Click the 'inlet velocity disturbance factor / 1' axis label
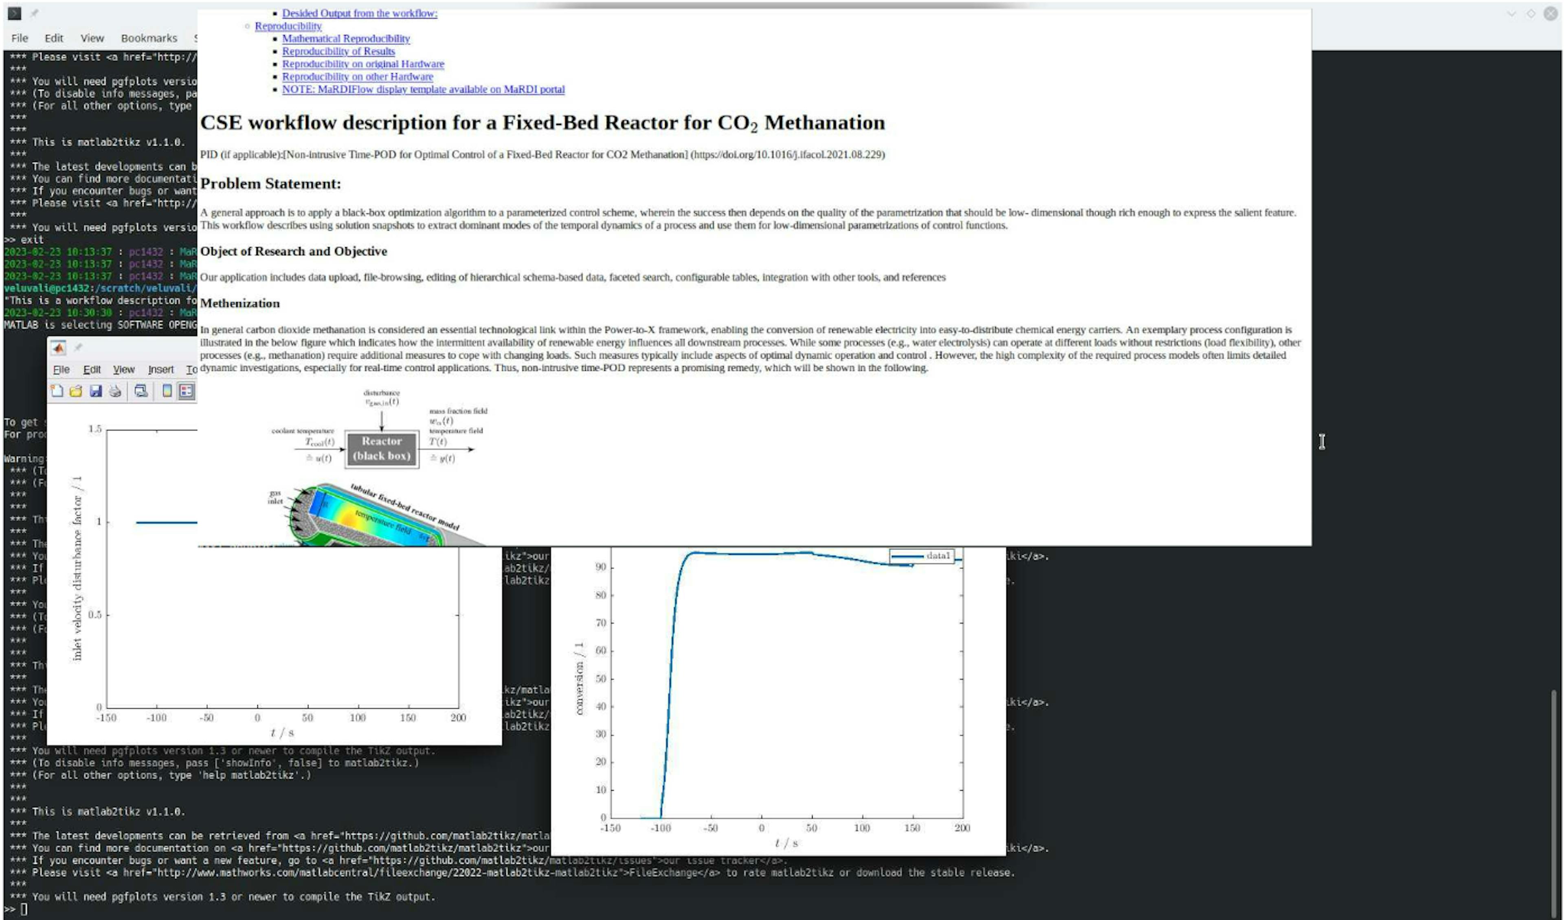Image resolution: width=1564 pixels, height=920 pixels. tap(77, 568)
